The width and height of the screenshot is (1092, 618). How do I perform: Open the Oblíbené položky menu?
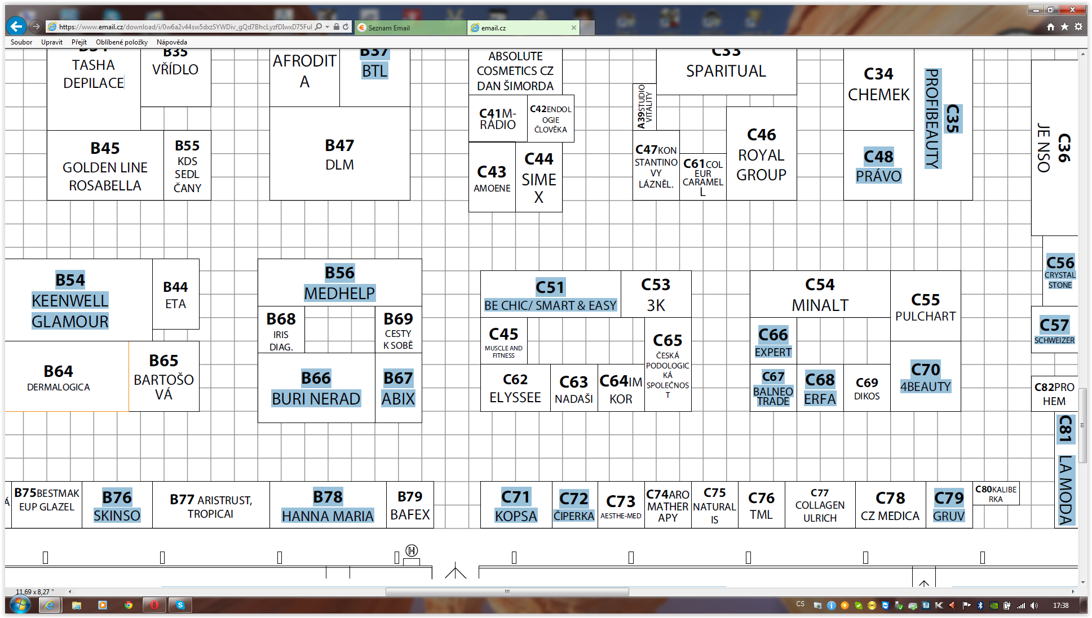pos(122,42)
